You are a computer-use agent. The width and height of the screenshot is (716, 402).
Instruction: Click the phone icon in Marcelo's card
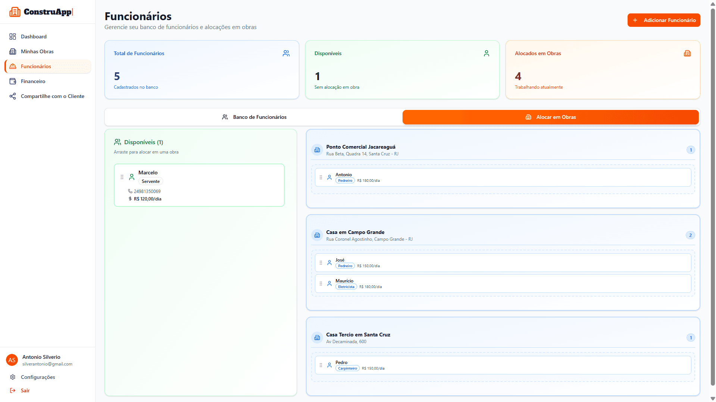(x=130, y=191)
